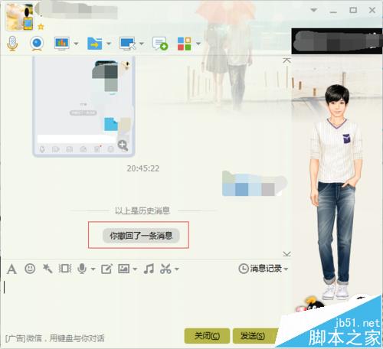The height and width of the screenshot is (349, 383).
Task: Expand the insert picture dropdown arrow
Action: 135,269
